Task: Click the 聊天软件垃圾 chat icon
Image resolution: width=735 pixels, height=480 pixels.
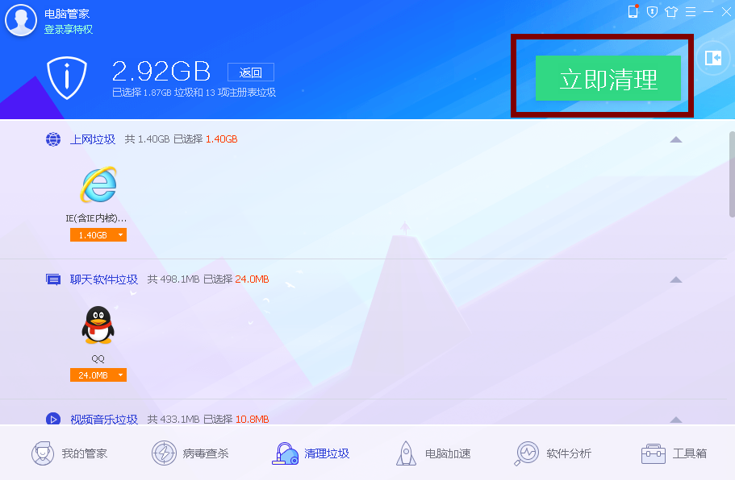Action: [53, 279]
